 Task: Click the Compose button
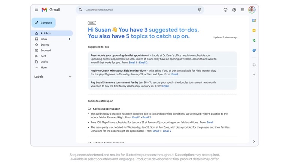[43, 22]
